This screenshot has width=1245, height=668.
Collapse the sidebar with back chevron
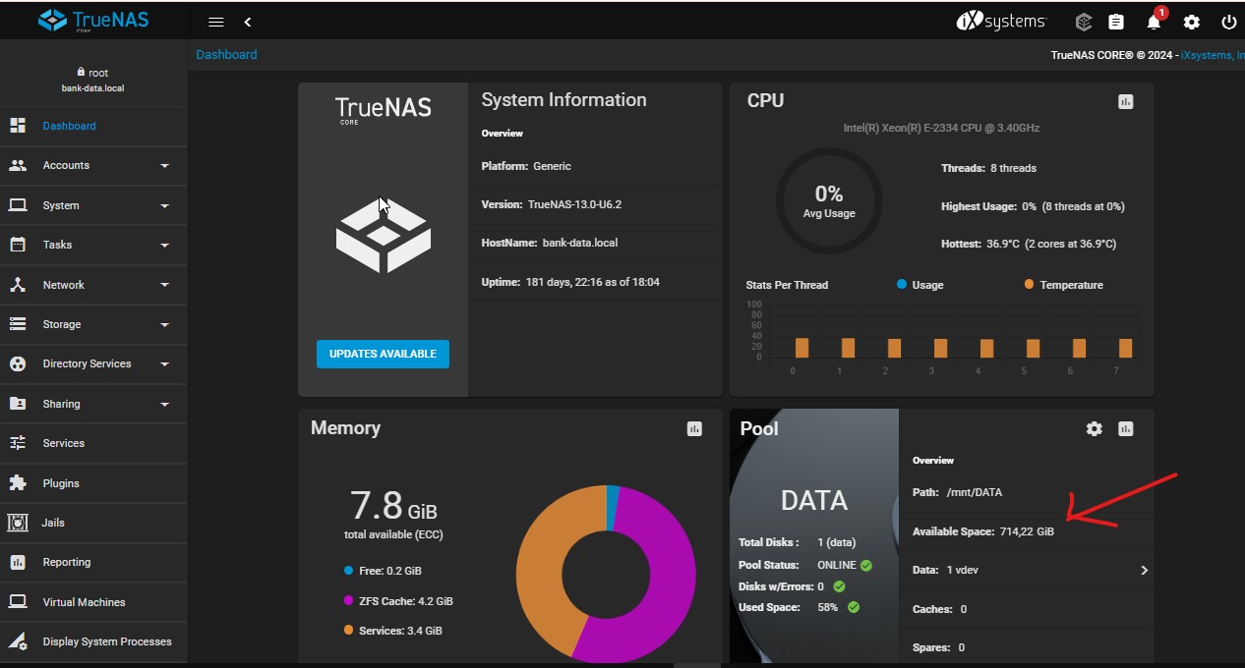(247, 22)
